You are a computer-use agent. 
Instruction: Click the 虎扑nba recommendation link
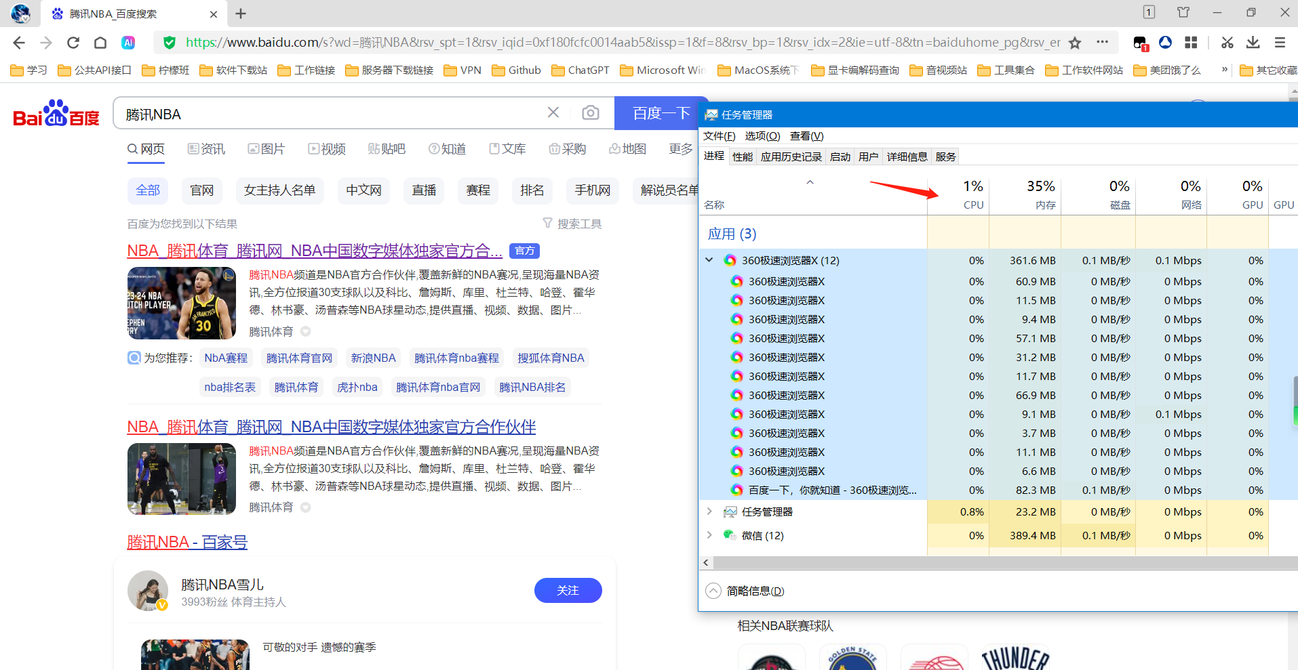point(357,387)
